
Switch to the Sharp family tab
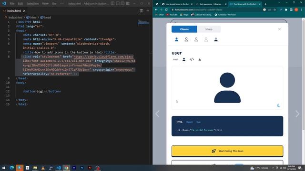click(x=209, y=29)
